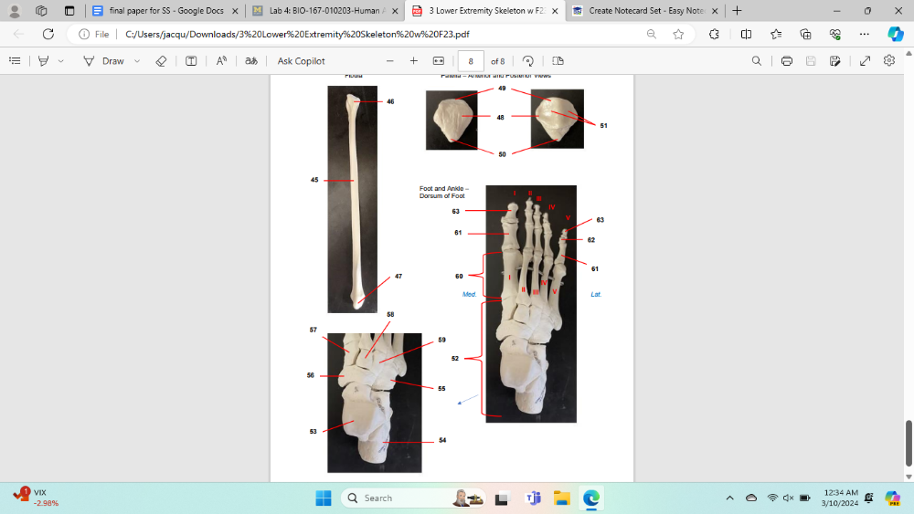Toggle the Highlight tool

[x=43, y=61]
